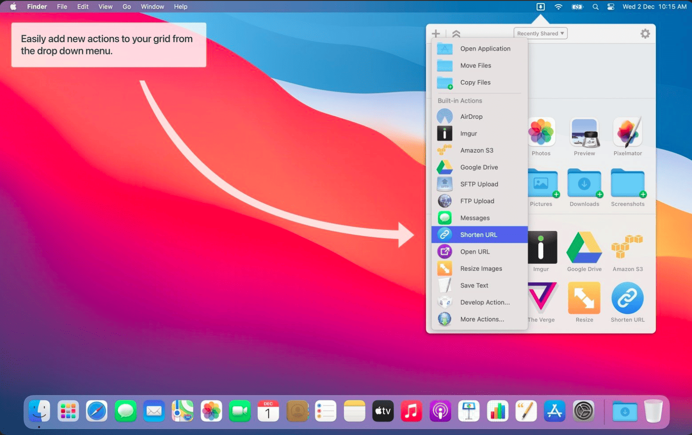Open FaceTime from the Dock
Viewport: 692px width, 435px height.
[x=240, y=411]
